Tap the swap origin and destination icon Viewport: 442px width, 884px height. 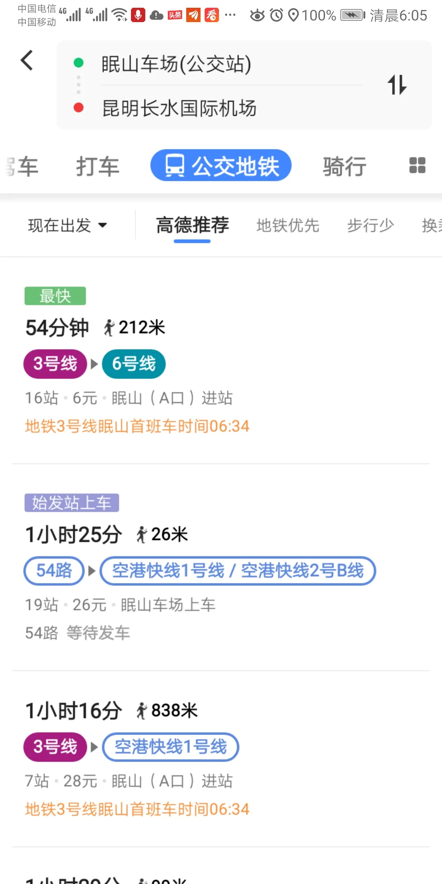pos(397,85)
